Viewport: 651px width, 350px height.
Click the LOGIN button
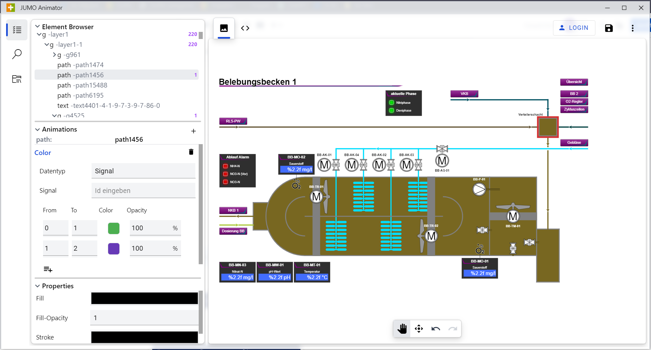coord(574,28)
